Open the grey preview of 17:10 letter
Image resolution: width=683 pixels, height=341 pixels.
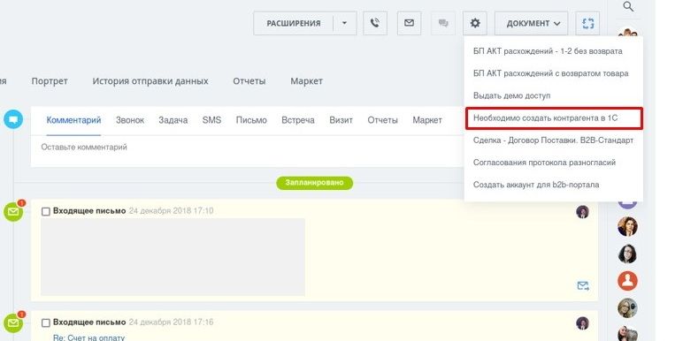(x=173, y=257)
